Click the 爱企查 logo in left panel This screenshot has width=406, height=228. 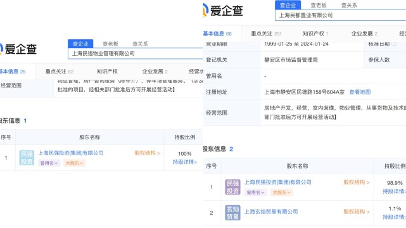coord(18,49)
